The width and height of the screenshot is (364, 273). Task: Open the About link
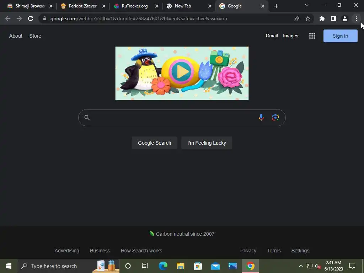[16, 36]
